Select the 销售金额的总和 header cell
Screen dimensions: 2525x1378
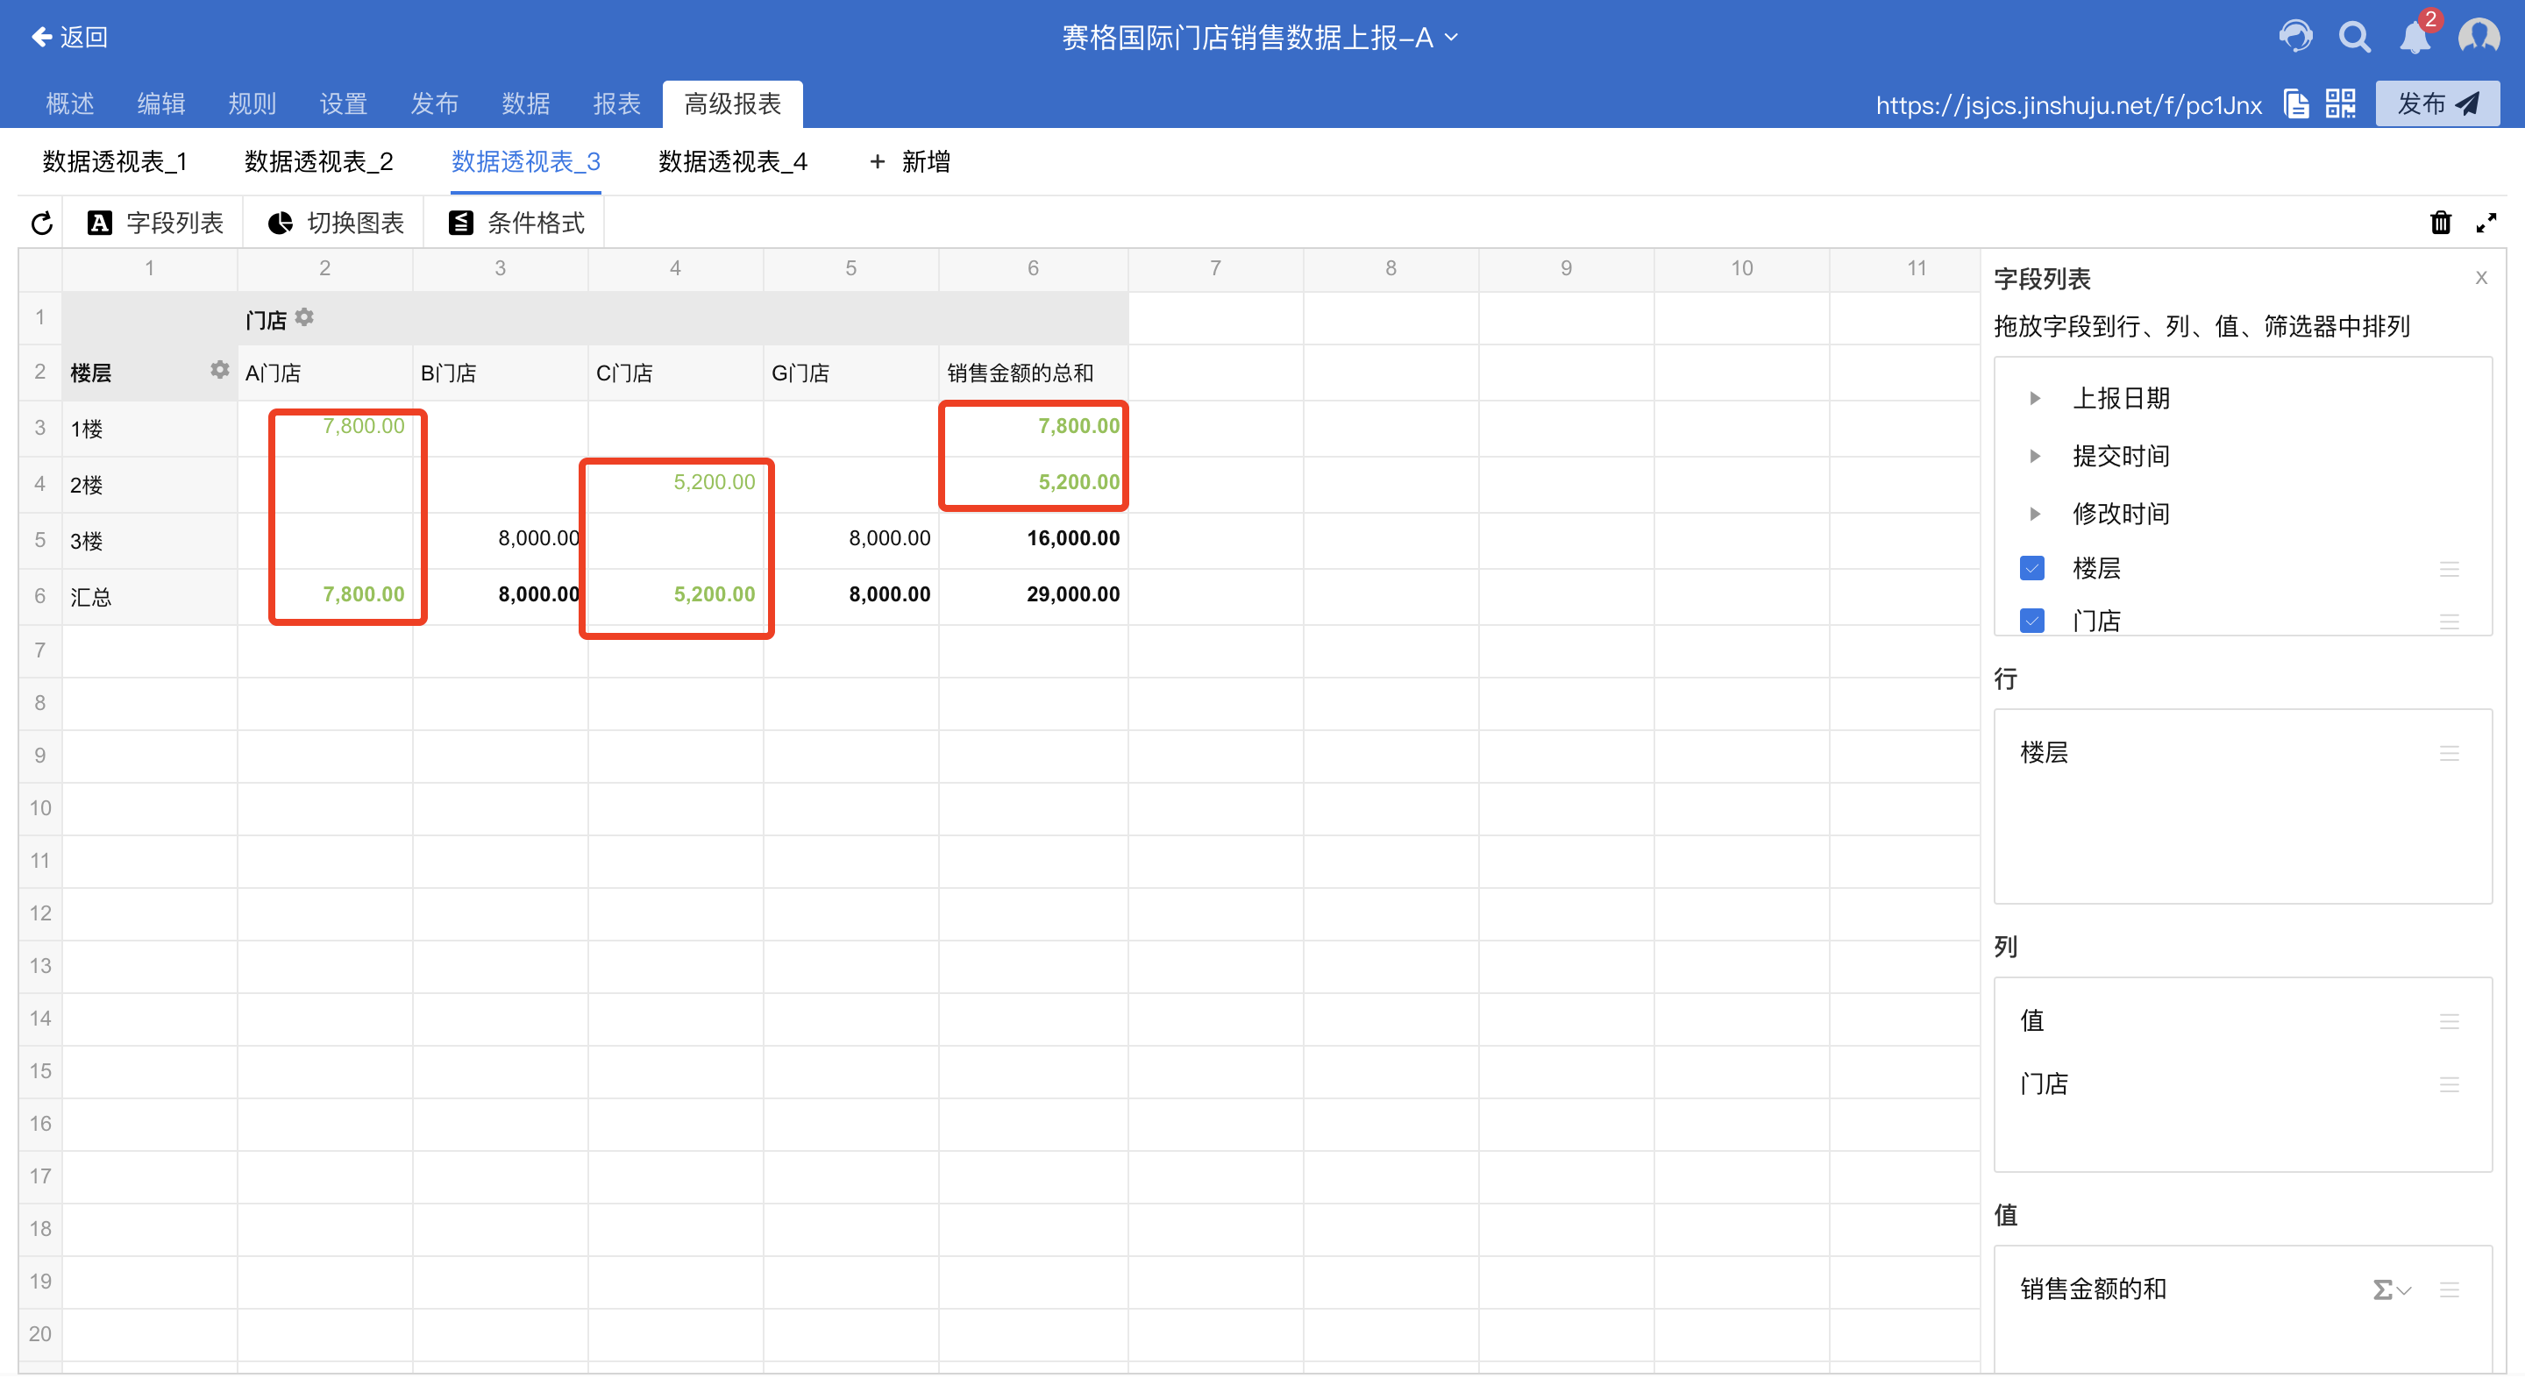[1033, 373]
